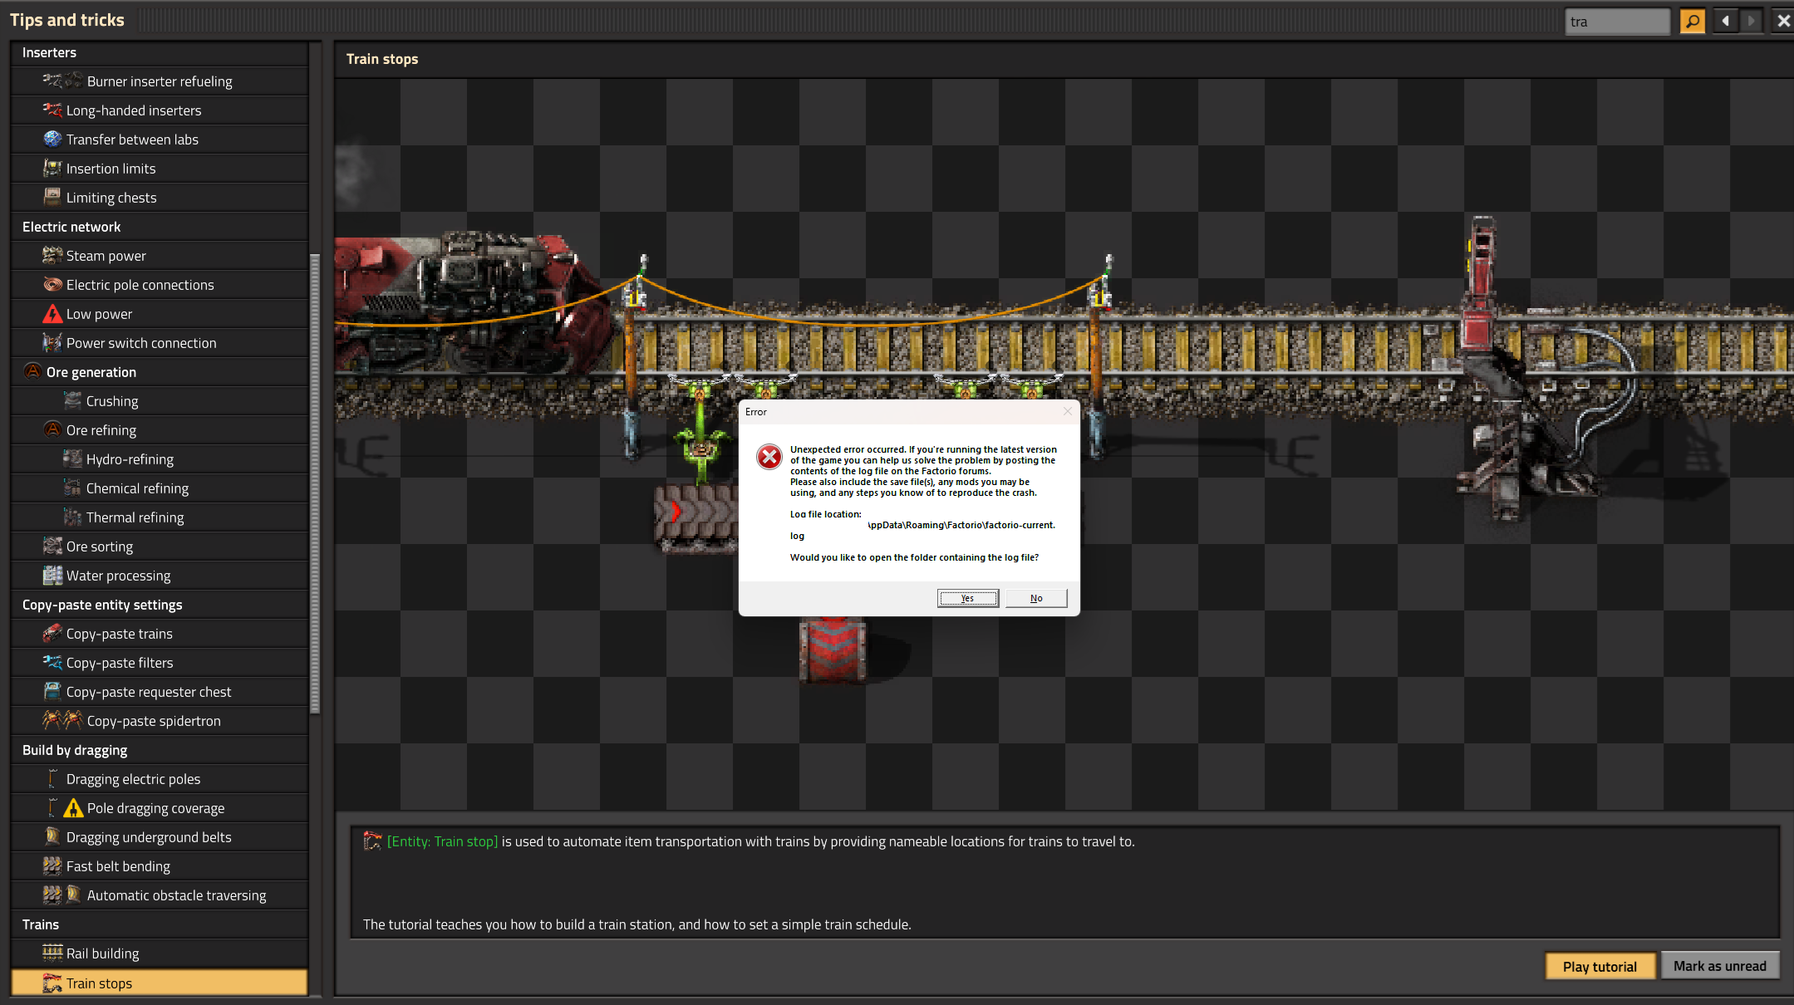Click the Water processing icon
This screenshot has width=1794, height=1005.
[52, 575]
